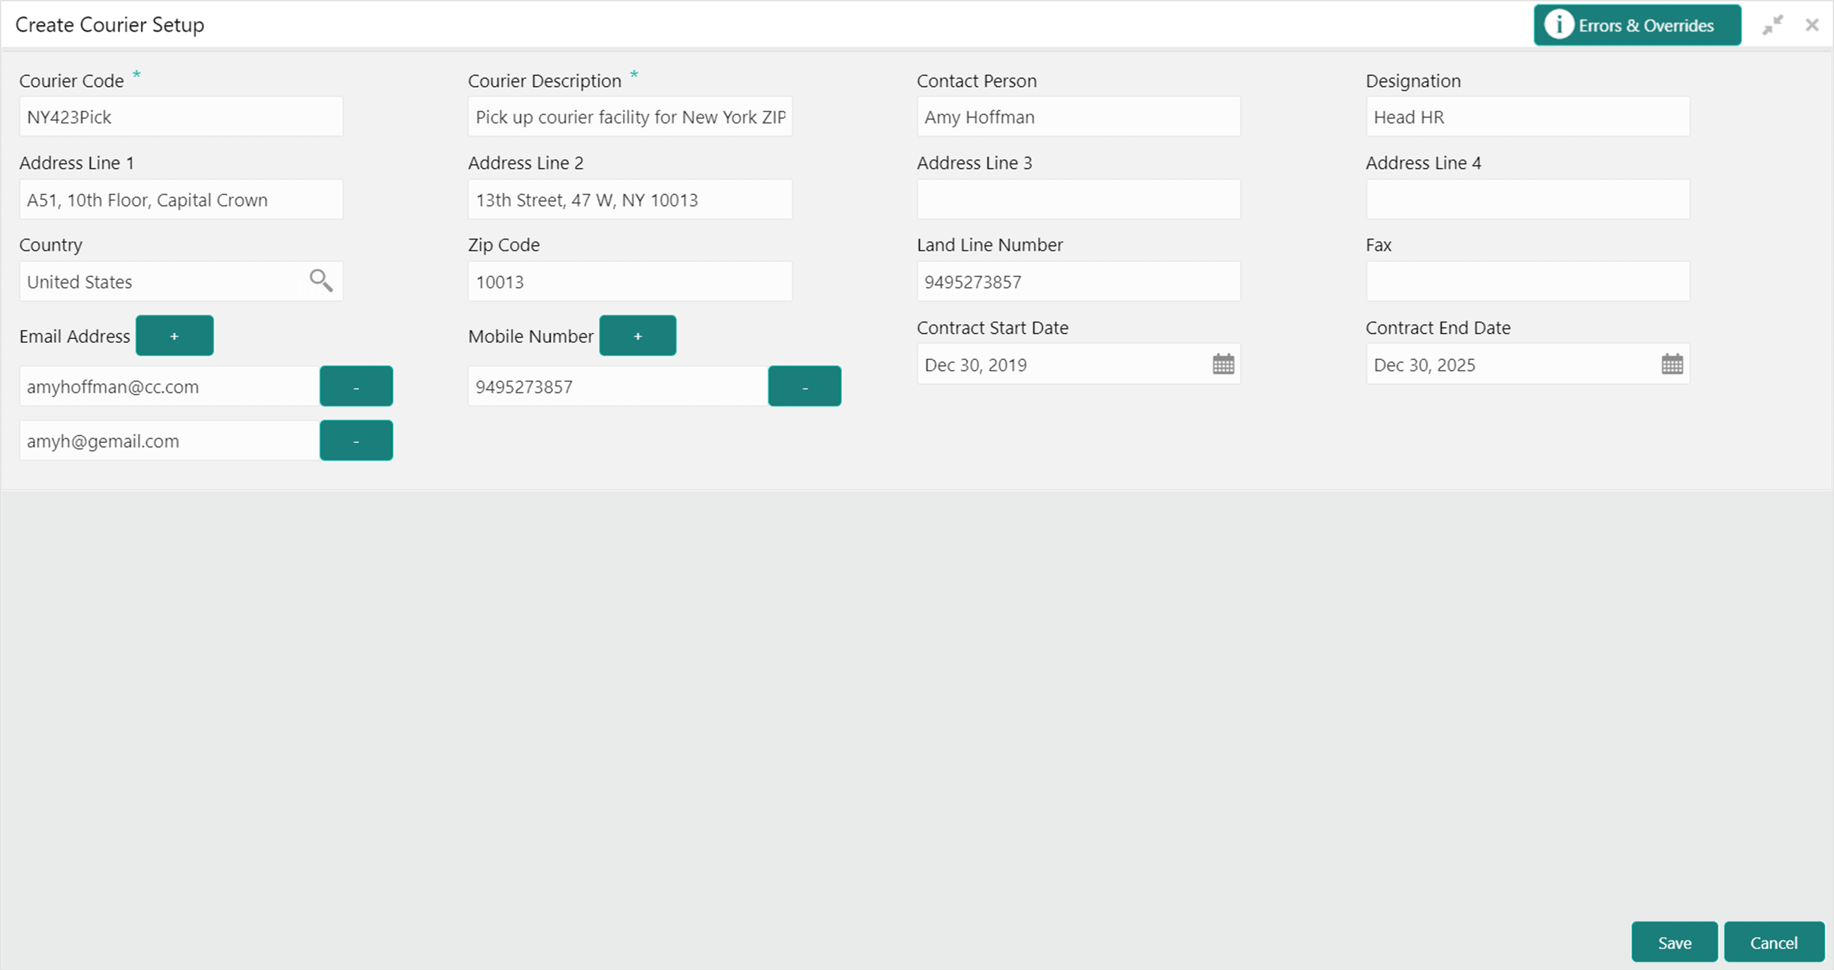Click the Land Line Number label
This screenshot has height=970, width=1834.
click(990, 245)
